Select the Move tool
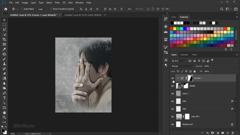 (x=4, y=20)
